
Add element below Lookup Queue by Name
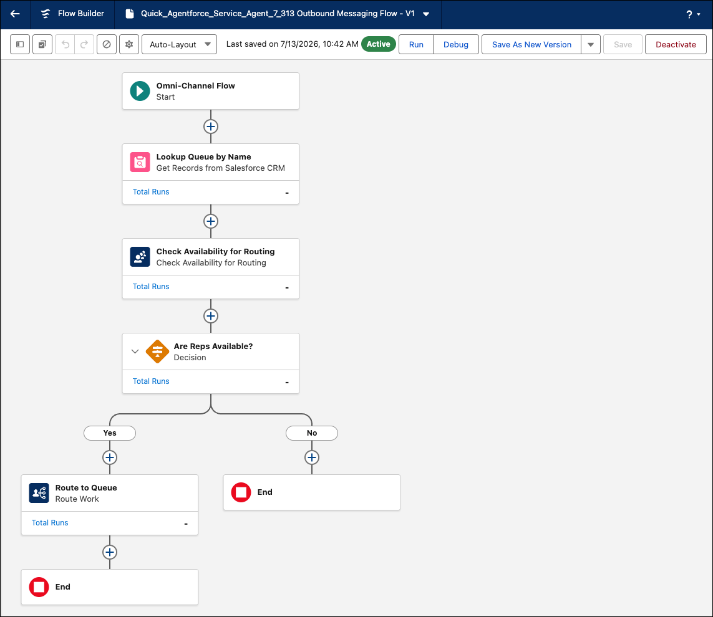pos(211,221)
